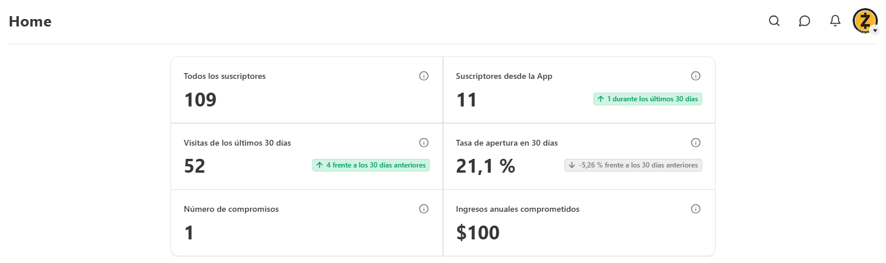This screenshot has height=263, width=886.
Task: Open the notifications bell icon
Action: pyautogui.click(x=835, y=21)
